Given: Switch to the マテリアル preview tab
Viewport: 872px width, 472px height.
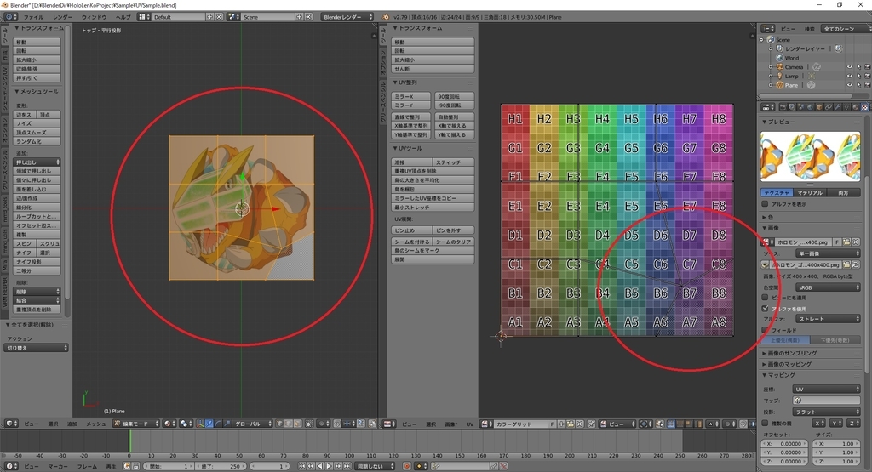Looking at the screenshot, I should (x=810, y=193).
